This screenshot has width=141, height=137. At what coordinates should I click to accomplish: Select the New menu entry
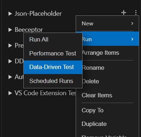[x=107, y=24]
